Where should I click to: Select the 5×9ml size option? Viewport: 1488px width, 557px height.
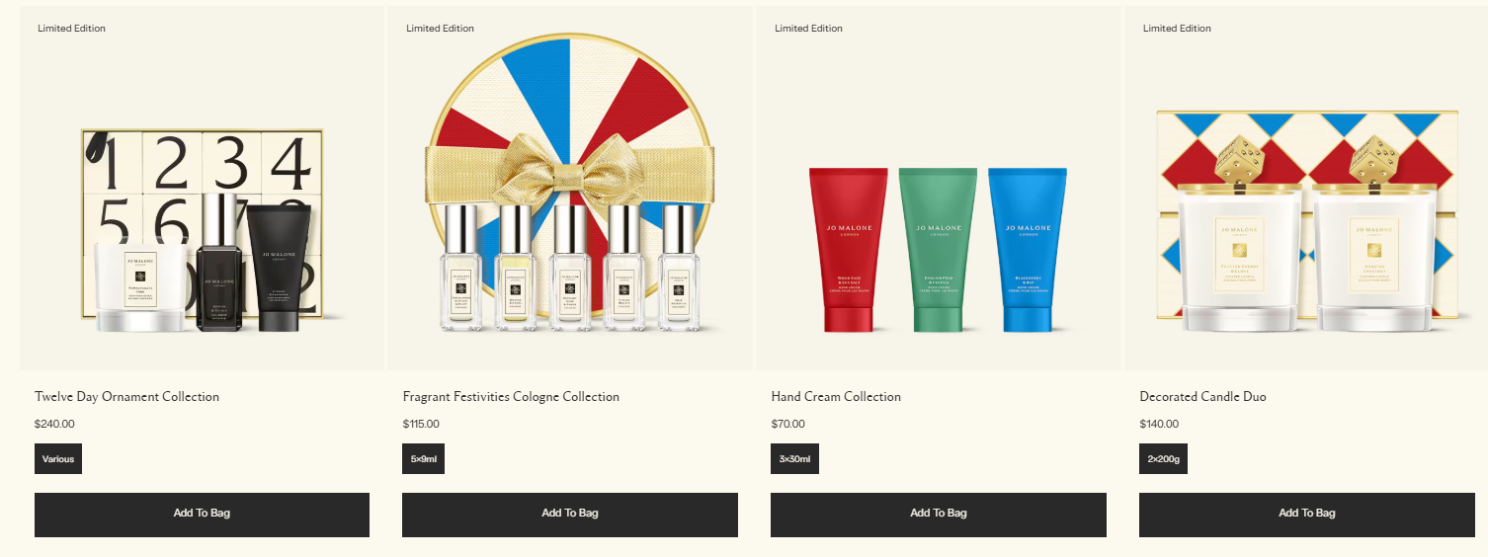click(423, 459)
